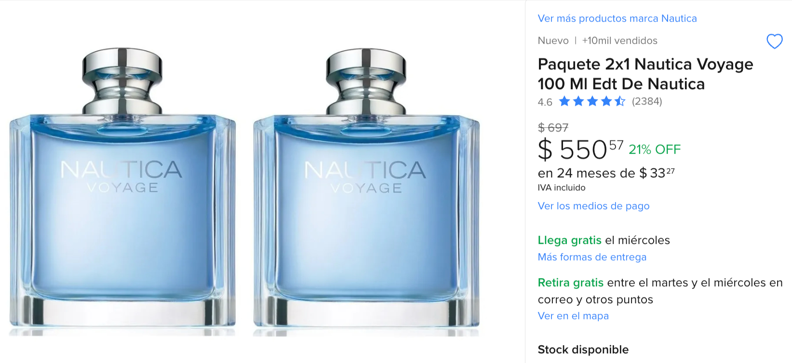Image resolution: width=792 pixels, height=363 pixels.
Task: Click the right Nautica Voyage bottle image
Action: click(366, 191)
